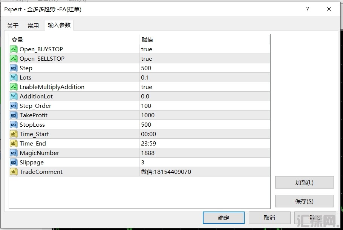Select the Step variable name

(26, 68)
